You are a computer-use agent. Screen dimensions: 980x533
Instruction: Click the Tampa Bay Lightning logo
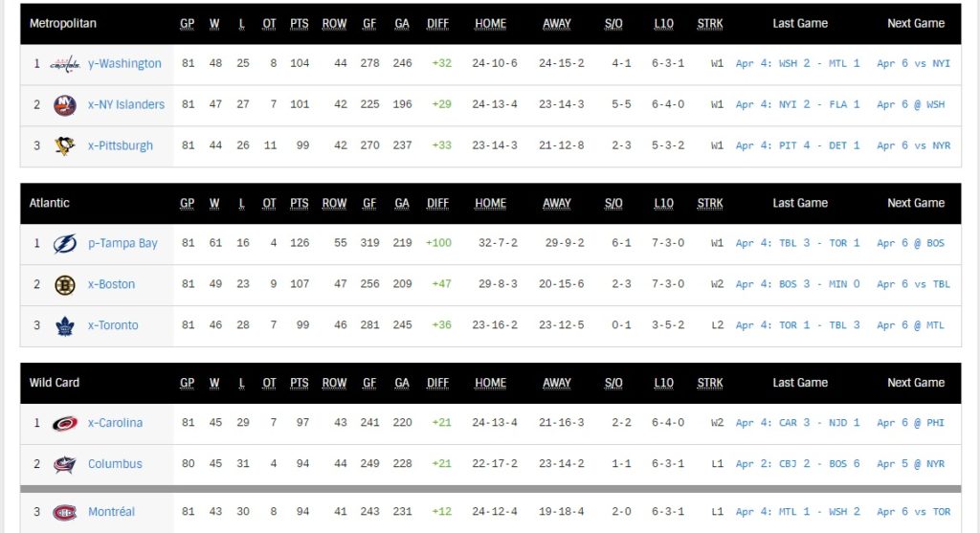[x=65, y=244]
